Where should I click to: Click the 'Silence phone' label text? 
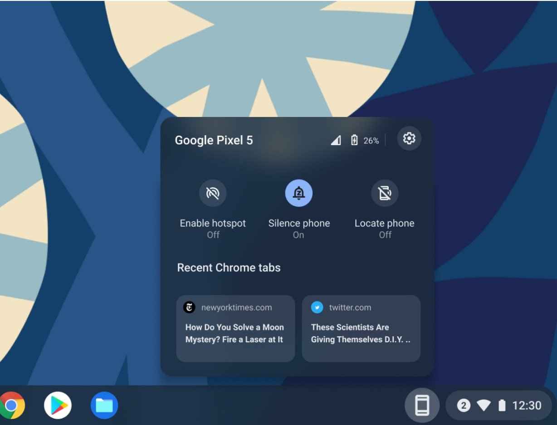(299, 223)
